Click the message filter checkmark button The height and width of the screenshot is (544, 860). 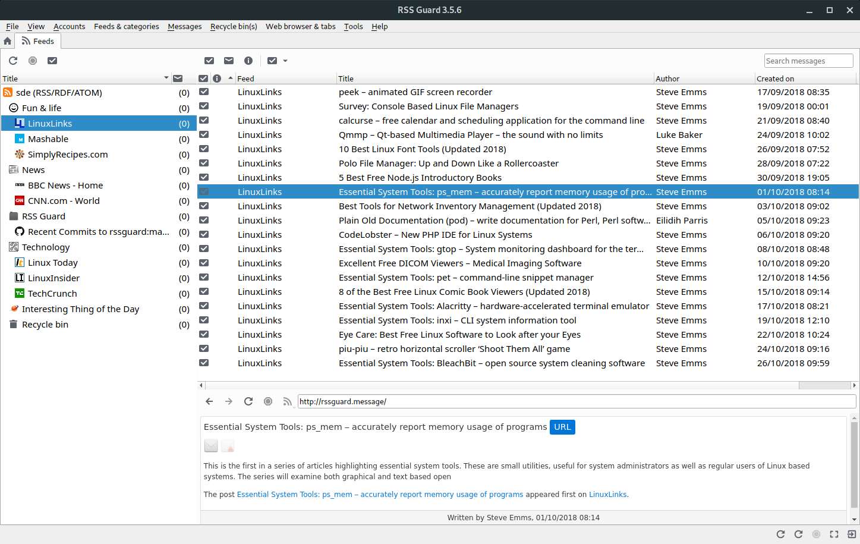pos(272,61)
